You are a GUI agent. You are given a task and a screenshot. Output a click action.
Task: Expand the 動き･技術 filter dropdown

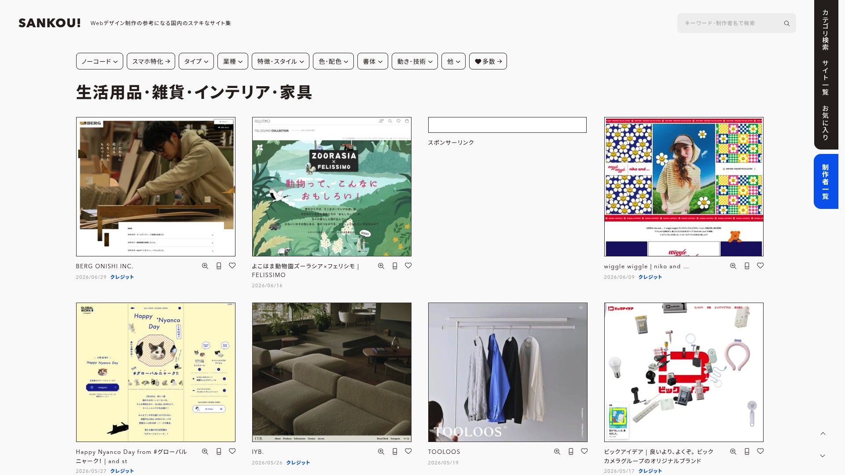(x=415, y=61)
